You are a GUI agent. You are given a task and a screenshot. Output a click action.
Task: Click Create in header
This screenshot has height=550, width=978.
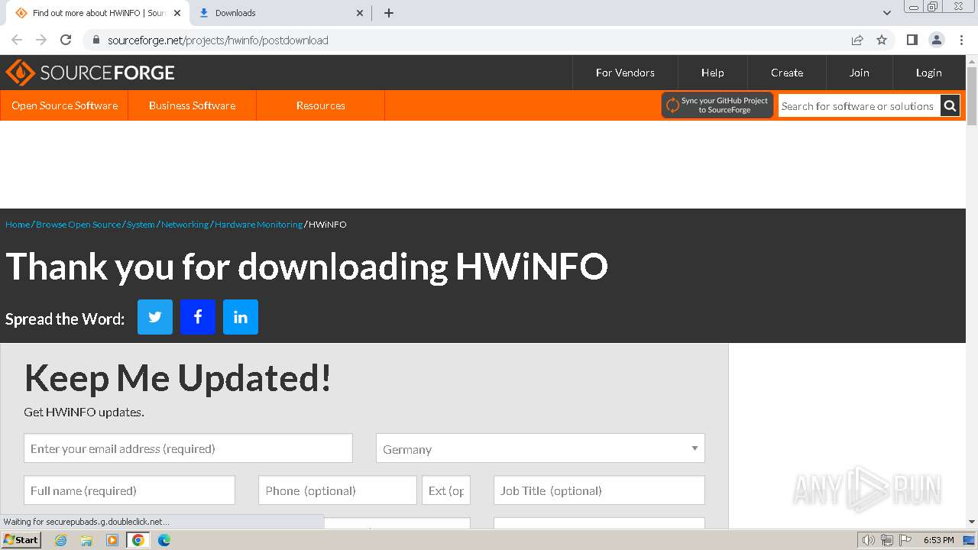point(787,73)
